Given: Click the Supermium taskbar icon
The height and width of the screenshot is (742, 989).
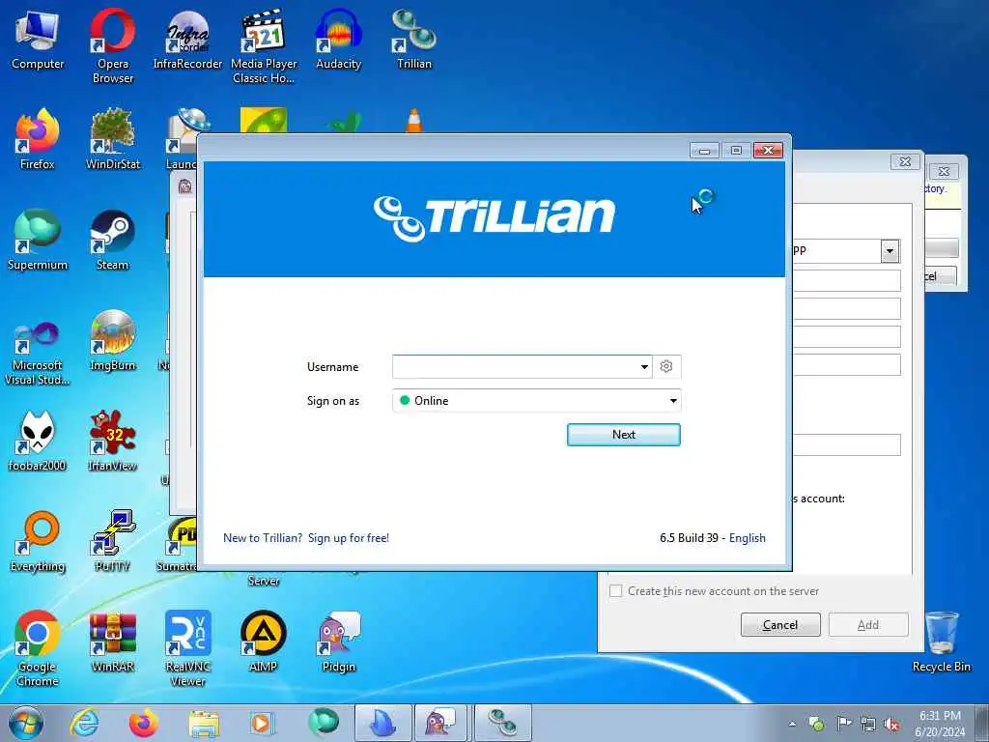Looking at the screenshot, I should (x=323, y=723).
